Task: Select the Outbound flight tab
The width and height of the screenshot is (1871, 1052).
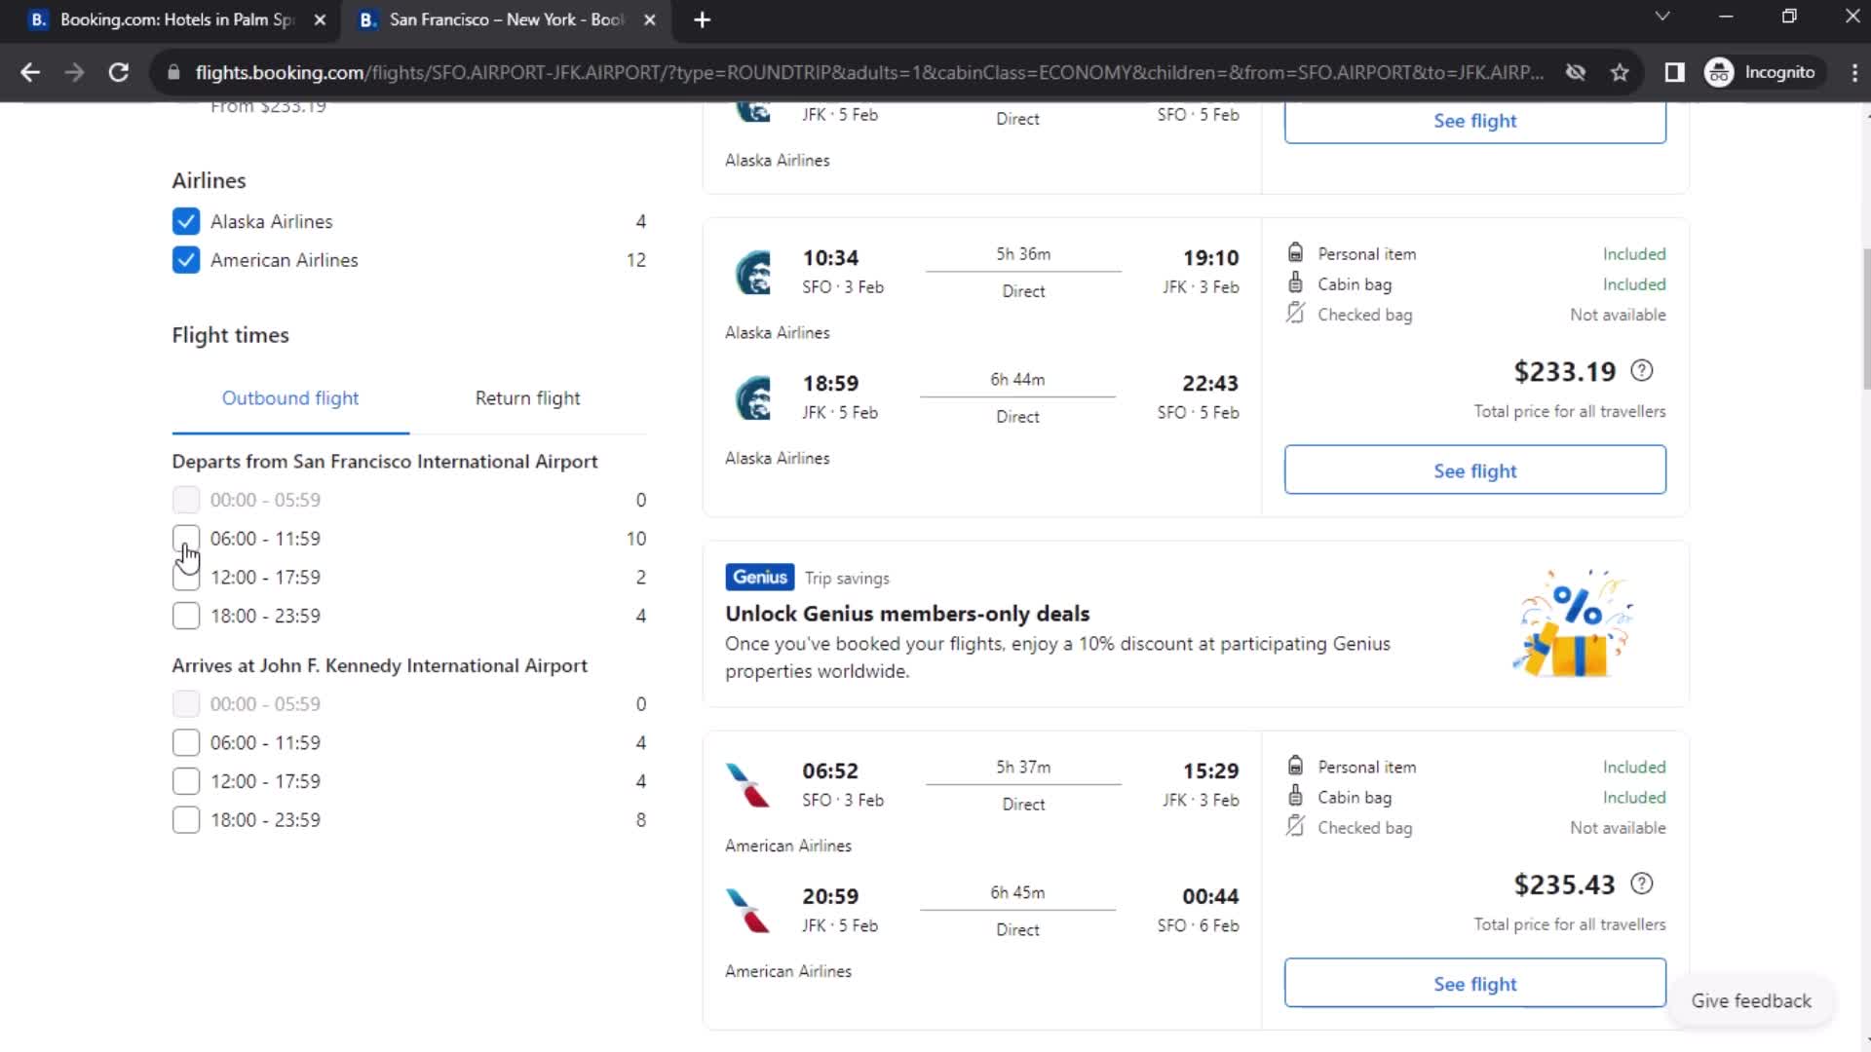Action: pyautogui.click(x=290, y=396)
